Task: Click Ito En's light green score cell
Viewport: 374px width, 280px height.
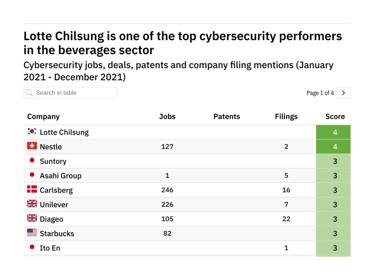Action: click(333, 248)
